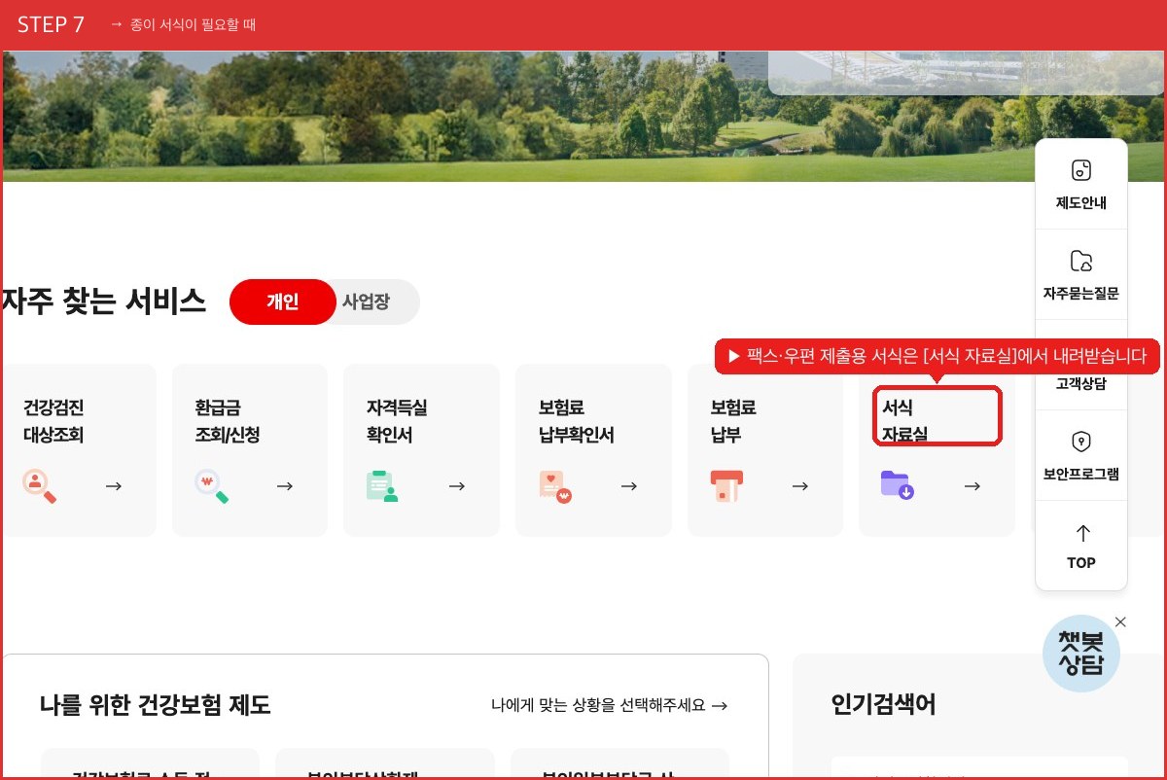Select the 개인 tab
The image size is (1167, 780).
(x=282, y=301)
